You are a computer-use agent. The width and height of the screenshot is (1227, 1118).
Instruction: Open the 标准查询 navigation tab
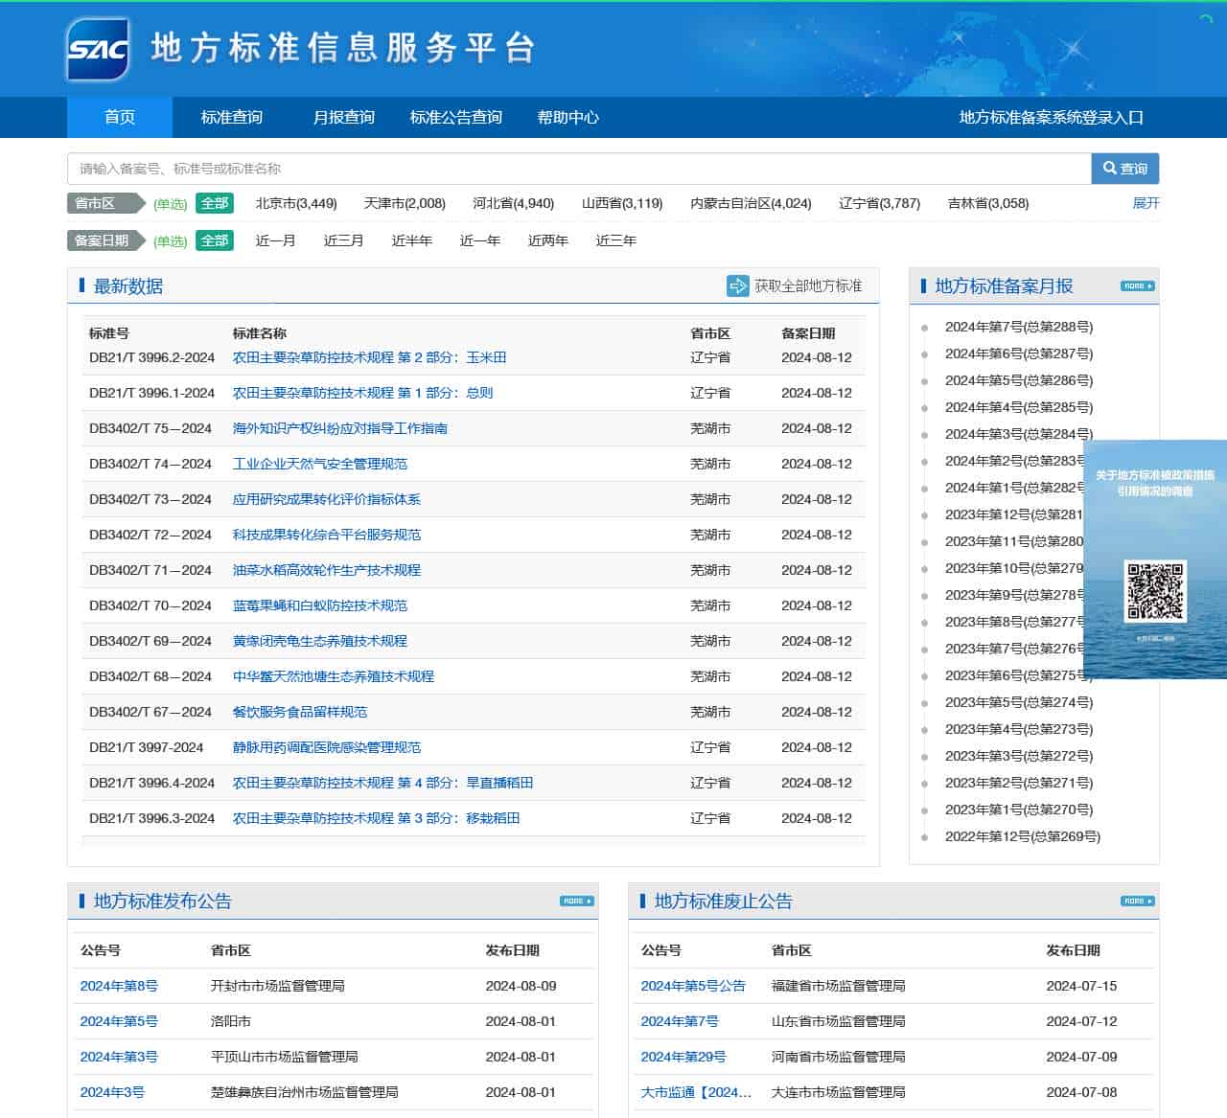point(231,118)
